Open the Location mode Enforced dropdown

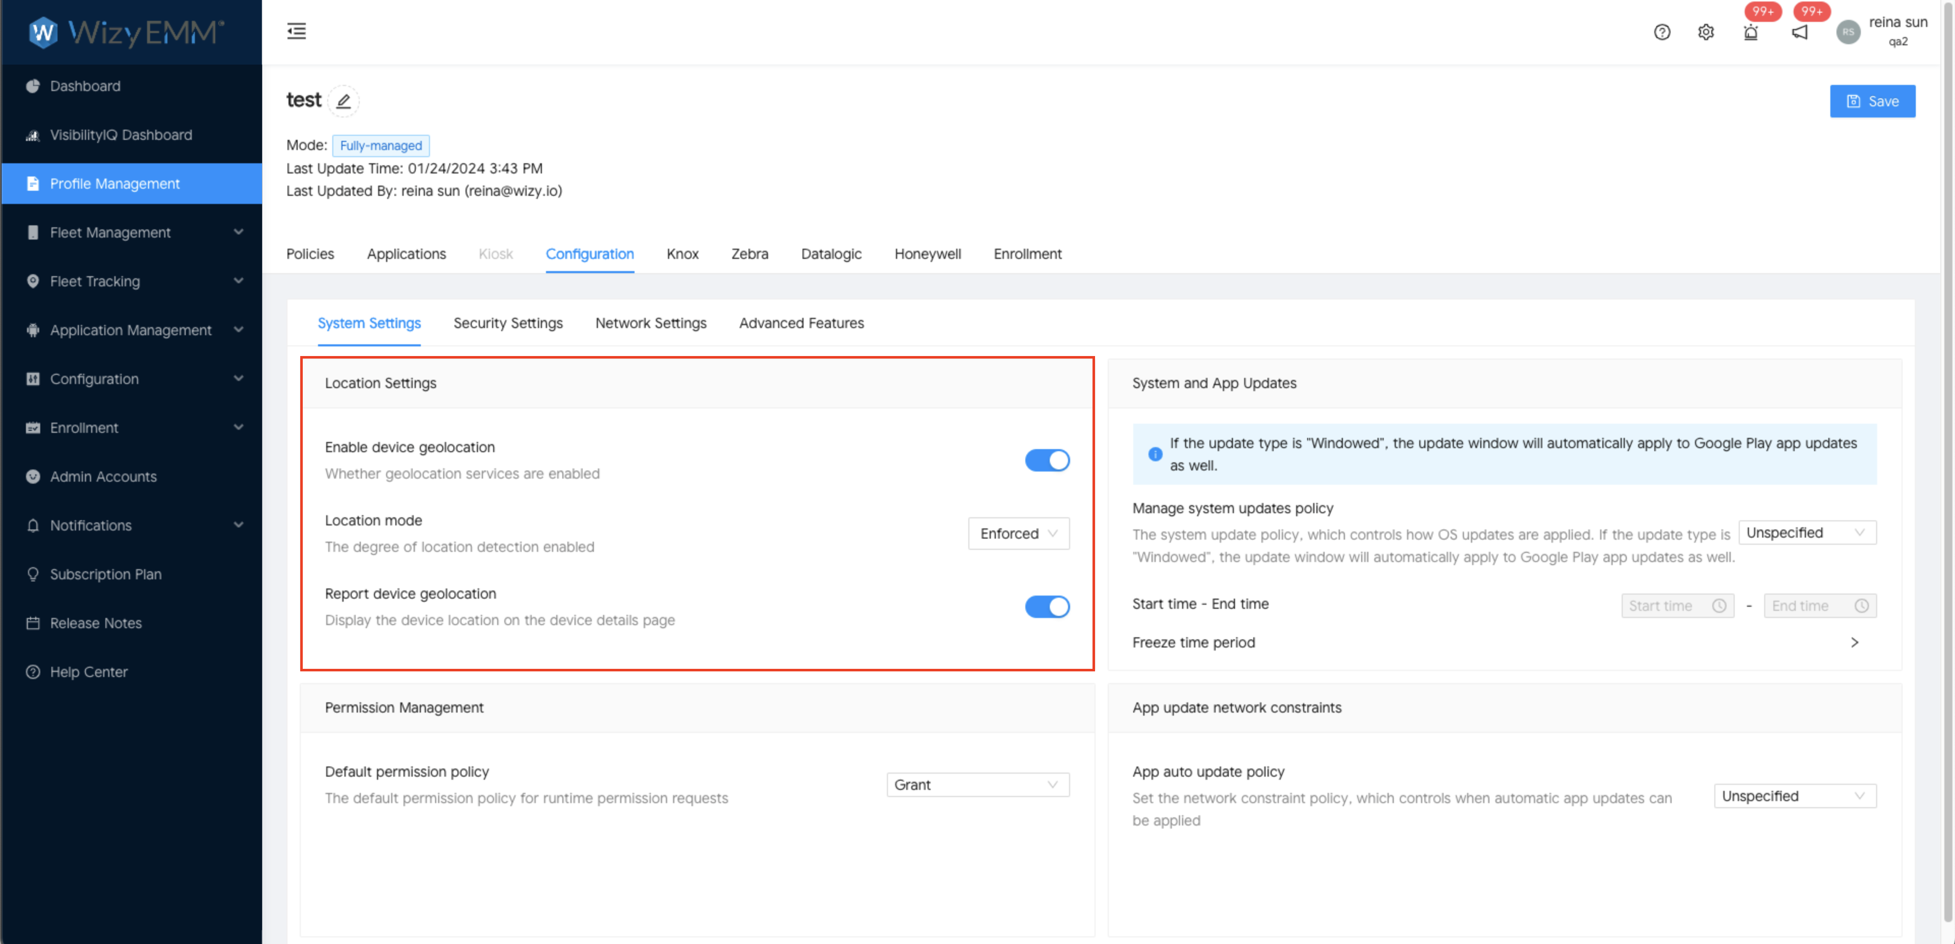(x=1018, y=534)
